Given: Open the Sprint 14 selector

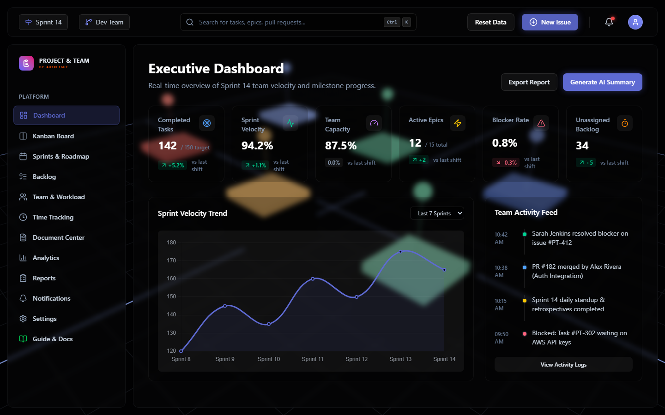Looking at the screenshot, I should click(43, 22).
